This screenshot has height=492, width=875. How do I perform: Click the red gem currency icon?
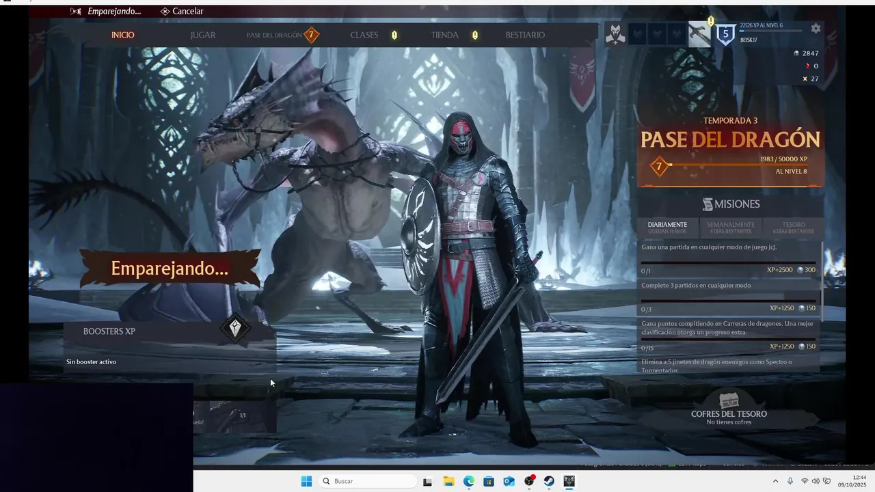(807, 66)
